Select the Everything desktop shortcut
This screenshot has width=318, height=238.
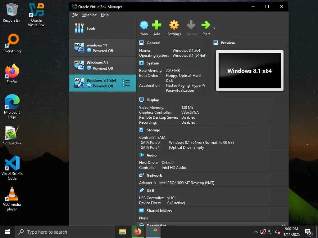[x=12, y=43]
